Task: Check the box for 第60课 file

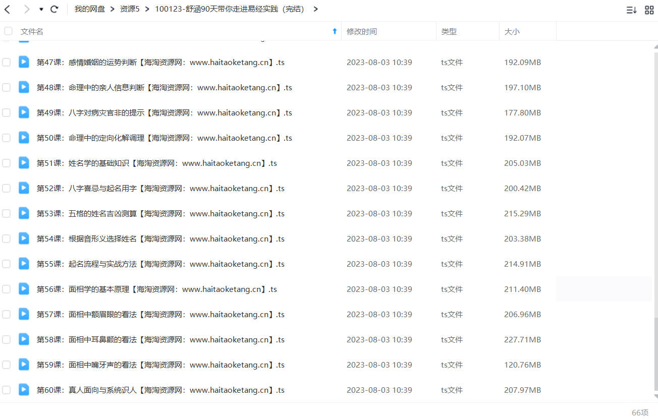Action: coord(6,390)
